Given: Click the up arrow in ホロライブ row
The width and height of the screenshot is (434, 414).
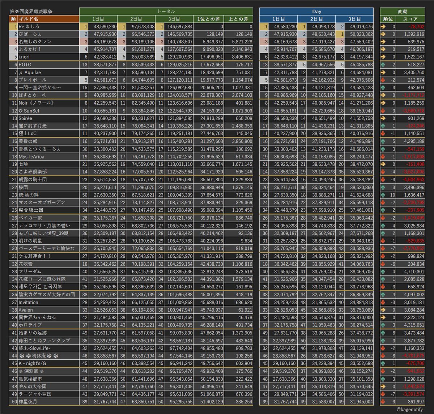Looking at the screenshot, I should [383, 325].
